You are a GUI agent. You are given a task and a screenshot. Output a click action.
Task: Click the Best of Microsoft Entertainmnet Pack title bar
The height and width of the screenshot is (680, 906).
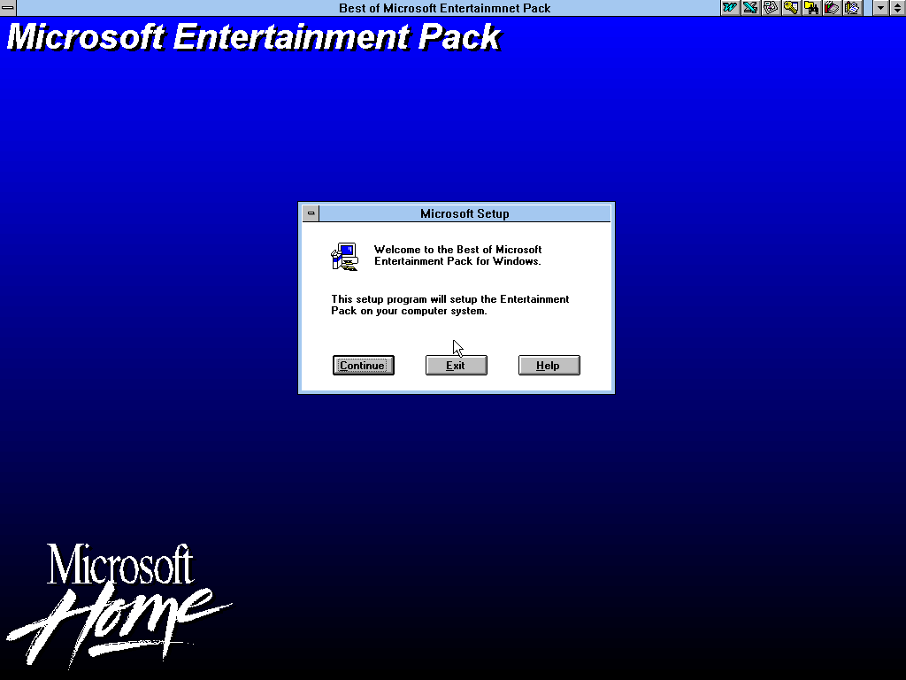coord(444,8)
